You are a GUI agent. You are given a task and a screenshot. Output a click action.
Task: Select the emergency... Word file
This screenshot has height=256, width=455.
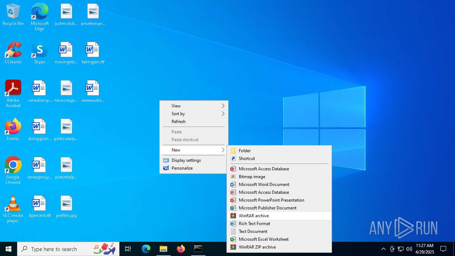(x=39, y=169)
